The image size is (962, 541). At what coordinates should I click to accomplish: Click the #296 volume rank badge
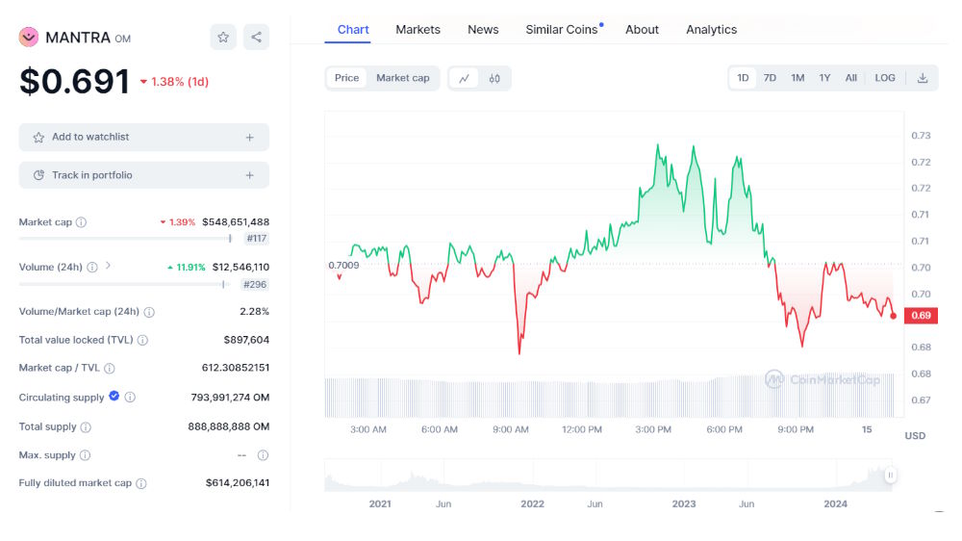tap(255, 285)
